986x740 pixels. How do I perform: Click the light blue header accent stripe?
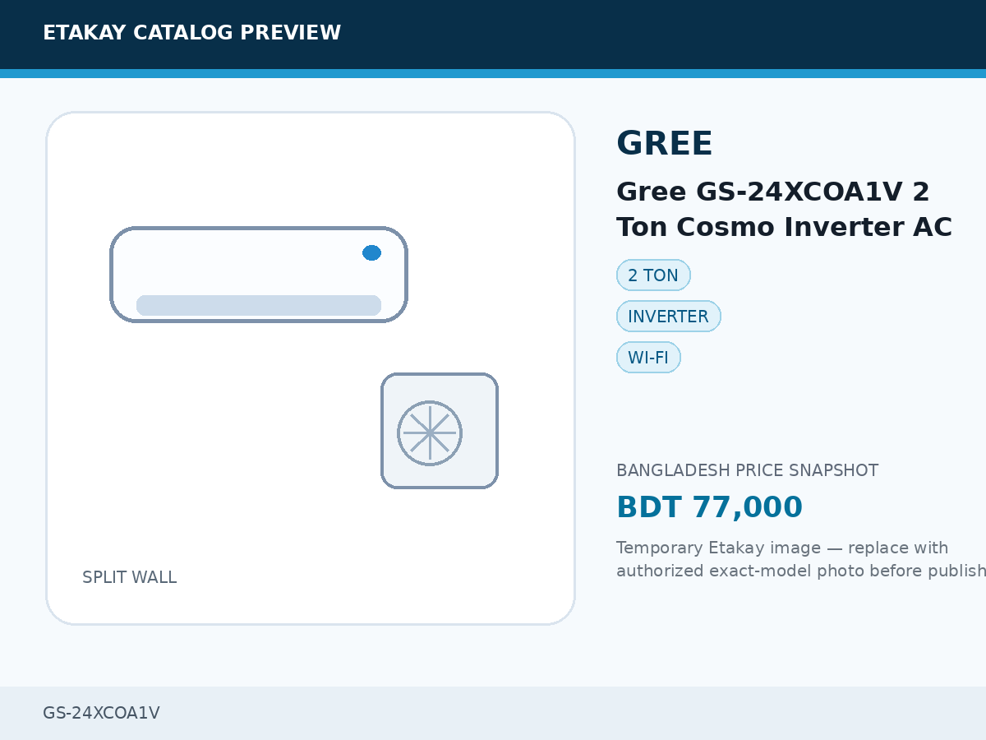pos(493,73)
